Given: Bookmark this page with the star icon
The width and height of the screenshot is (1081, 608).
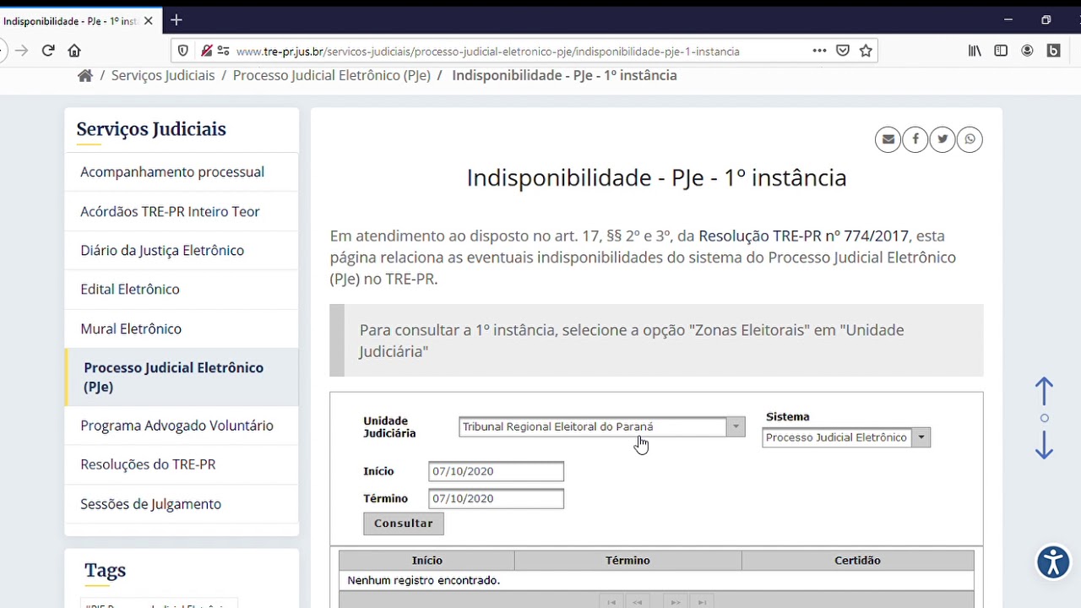Looking at the screenshot, I should (x=866, y=51).
